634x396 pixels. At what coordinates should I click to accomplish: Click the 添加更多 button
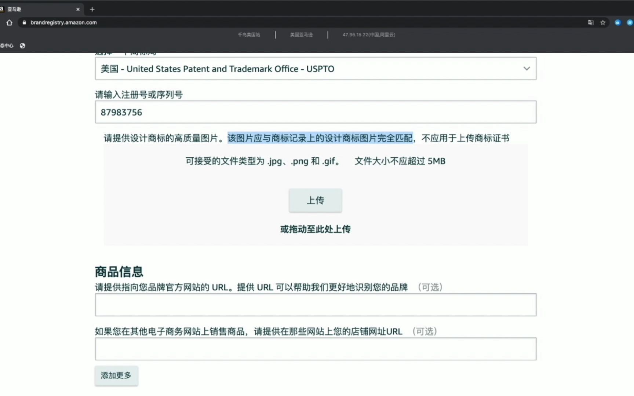[x=116, y=375]
